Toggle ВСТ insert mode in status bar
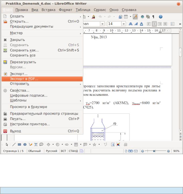The height and width of the screenshot is (194, 183). tap(63, 151)
